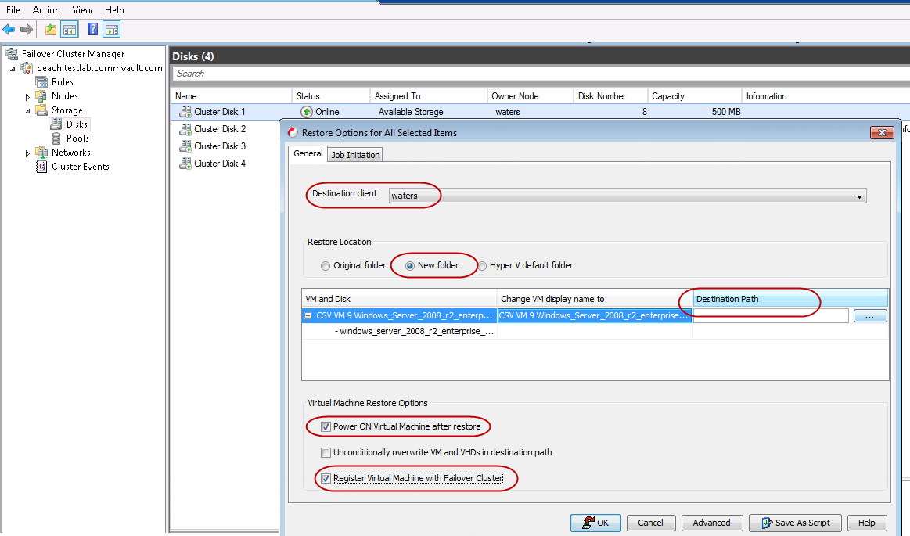
Task: Switch to the Job Initiation tab
Action: pos(354,154)
